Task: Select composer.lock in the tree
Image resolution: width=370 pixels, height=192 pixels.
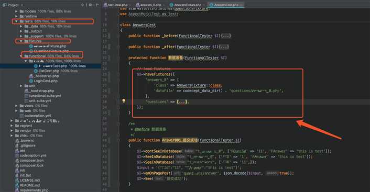Action: coord(31,165)
